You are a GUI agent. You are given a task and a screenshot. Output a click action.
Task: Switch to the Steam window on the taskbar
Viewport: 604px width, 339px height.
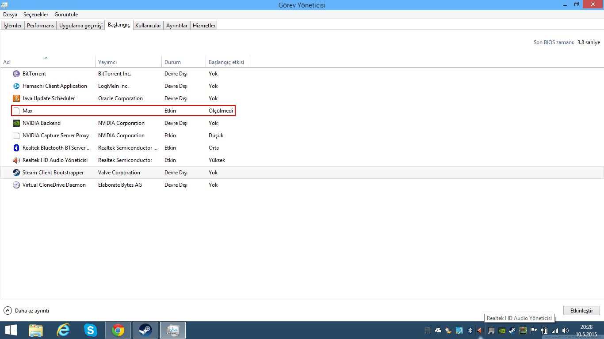click(x=145, y=330)
